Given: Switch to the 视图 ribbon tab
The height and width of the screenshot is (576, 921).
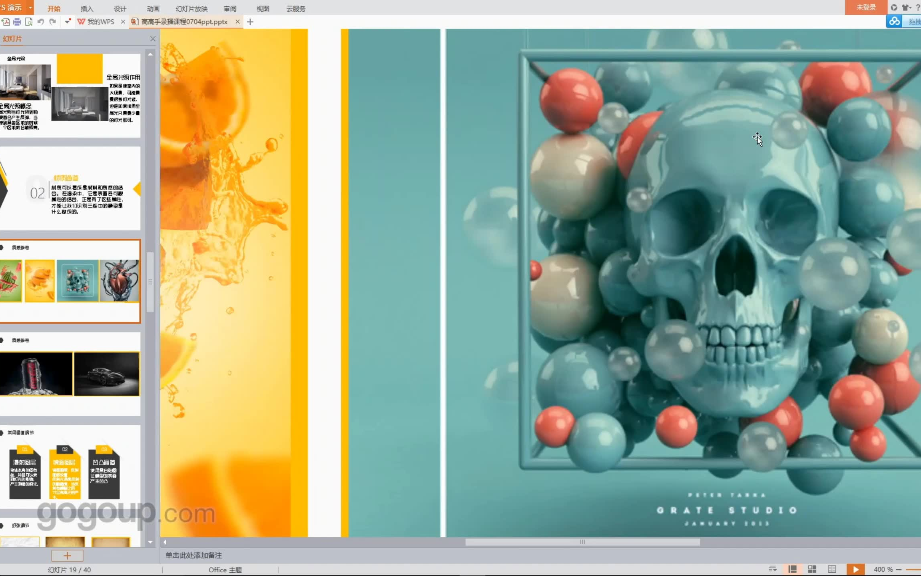Looking at the screenshot, I should pos(263,8).
